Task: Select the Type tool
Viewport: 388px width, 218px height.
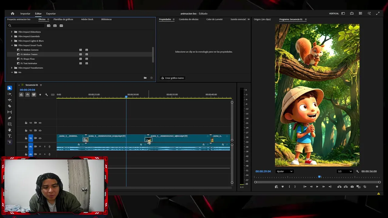Action: tap(9, 136)
